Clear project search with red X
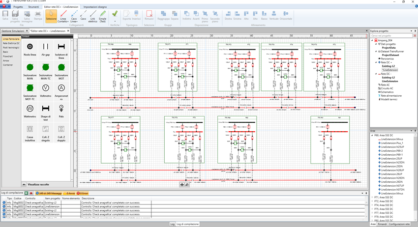The height and width of the screenshot is (227, 418). click(x=415, y=36)
